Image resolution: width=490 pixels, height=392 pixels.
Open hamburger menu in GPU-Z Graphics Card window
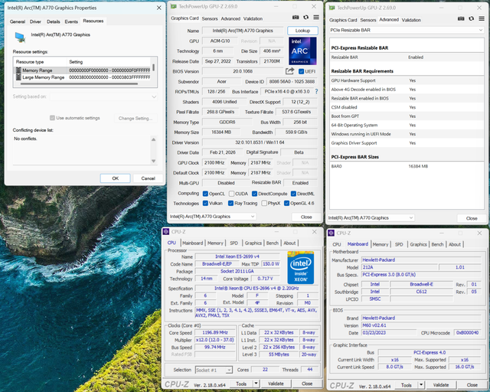click(316, 18)
